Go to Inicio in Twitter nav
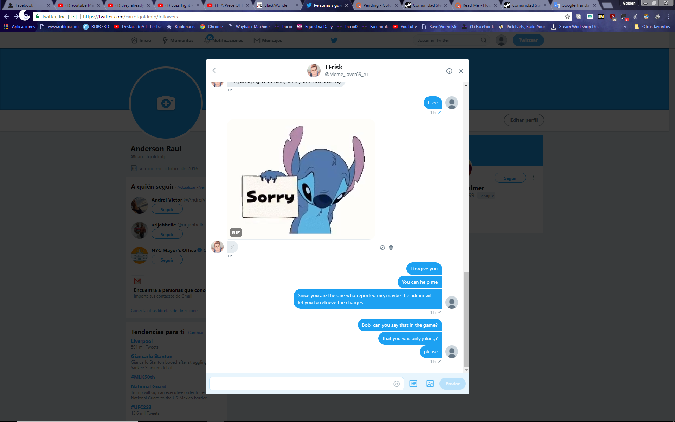675x422 pixels. click(141, 40)
